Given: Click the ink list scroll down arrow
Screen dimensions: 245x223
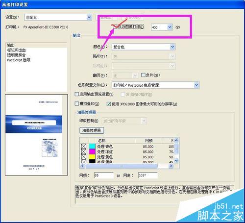Looking at the screenshot, I should [176, 161].
